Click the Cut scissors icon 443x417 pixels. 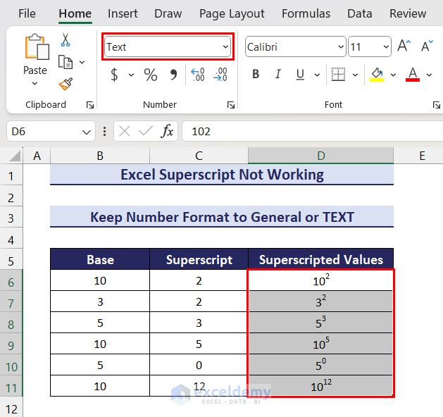pyautogui.click(x=65, y=40)
